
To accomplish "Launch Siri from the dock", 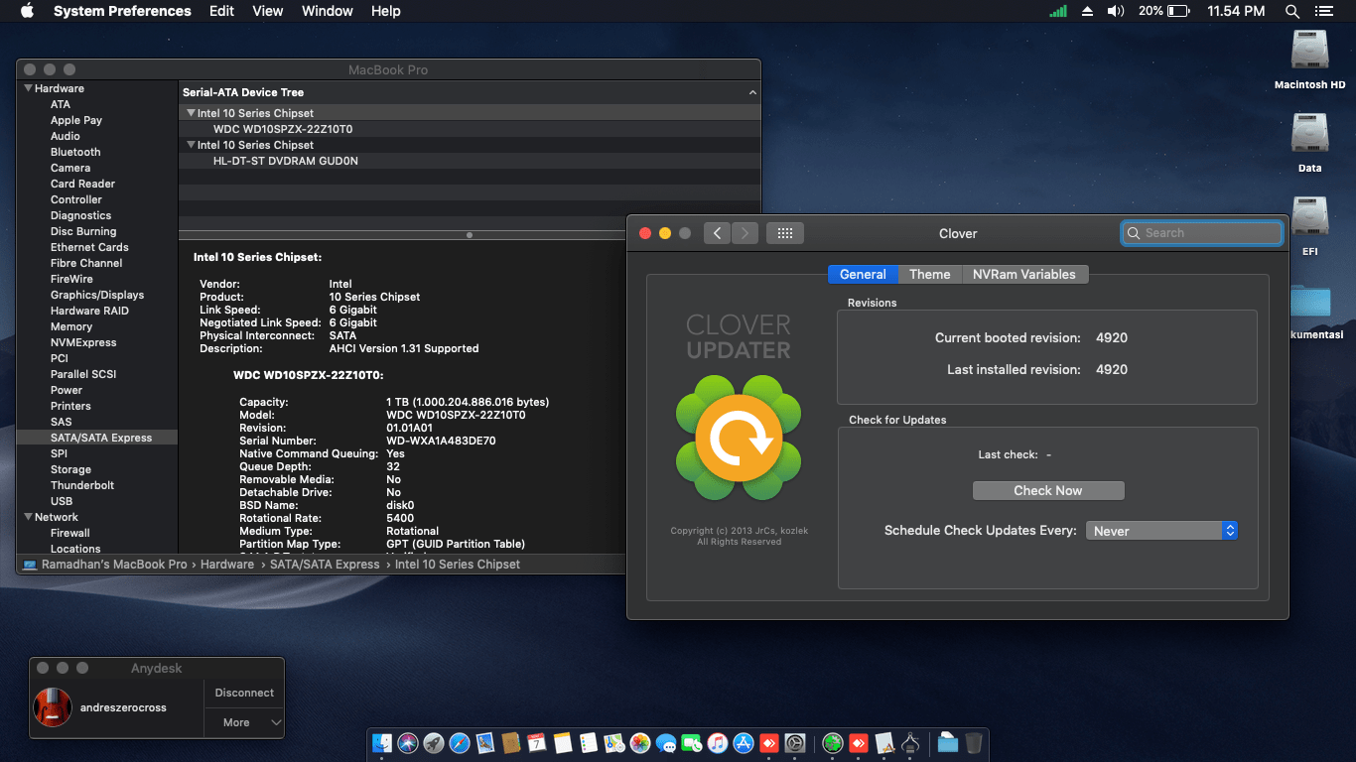I will [x=408, y=742].
